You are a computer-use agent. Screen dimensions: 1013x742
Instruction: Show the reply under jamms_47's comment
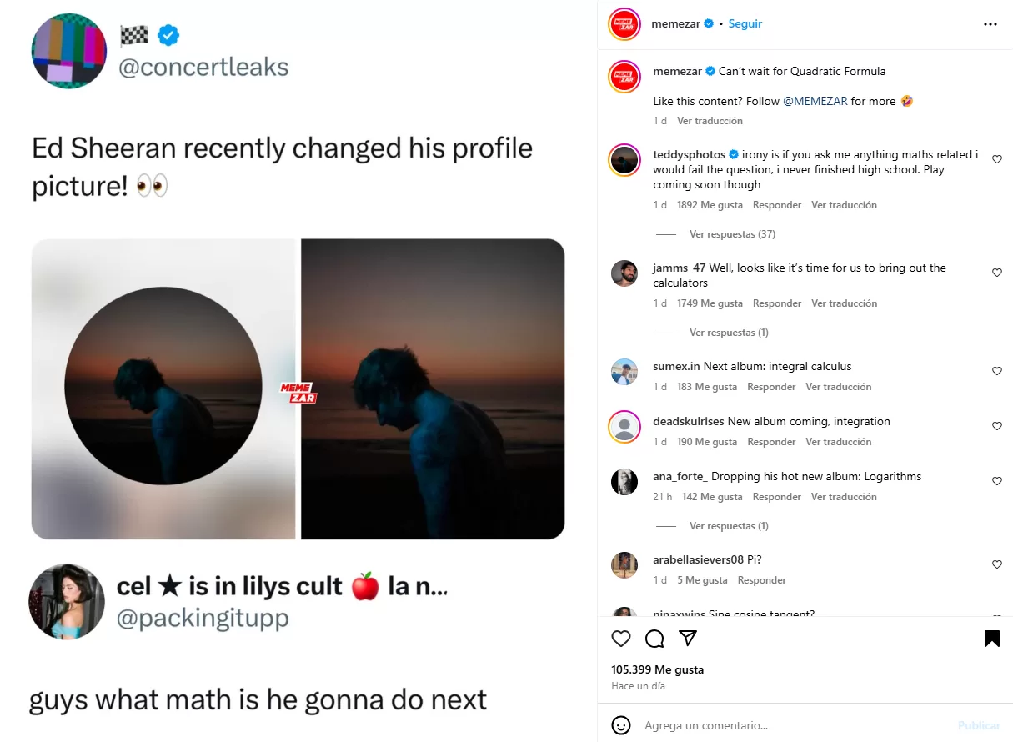coord(729,332)
